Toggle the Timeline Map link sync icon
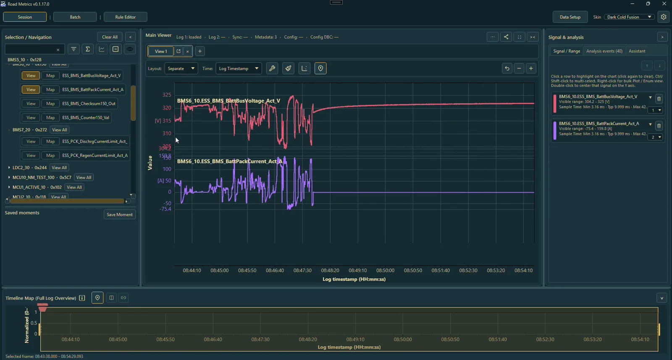Screen dimensions: 672x360 (123, 298)
